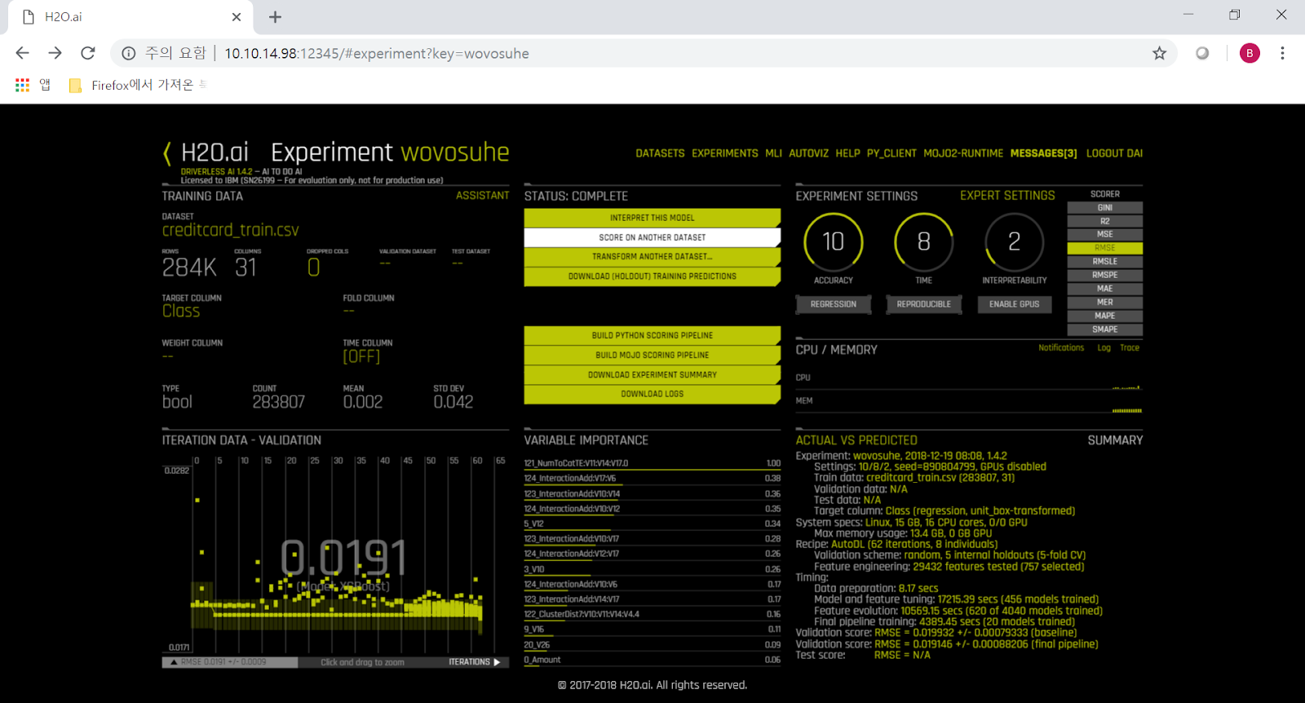Select RMSLE scorer
The image size is (1305, 703).
(x=1105, y=262)
